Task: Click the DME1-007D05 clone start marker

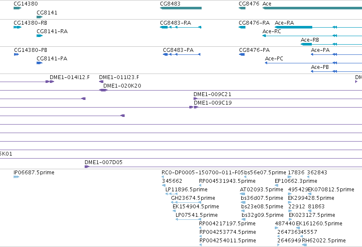Action: pyautogui.click(x=87, y=167)
